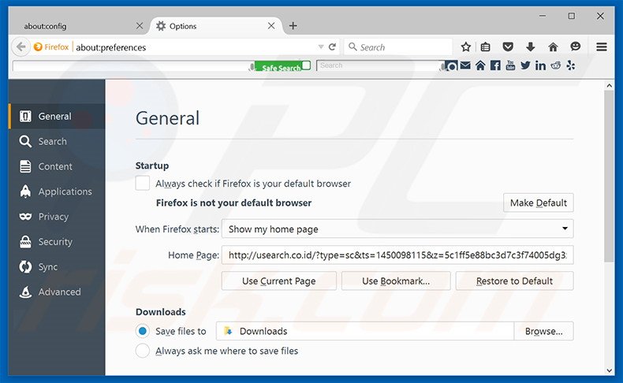Open the hamburger menu

[x=602, y=46]
